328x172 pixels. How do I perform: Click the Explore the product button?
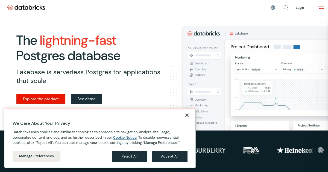click(41, 99)
